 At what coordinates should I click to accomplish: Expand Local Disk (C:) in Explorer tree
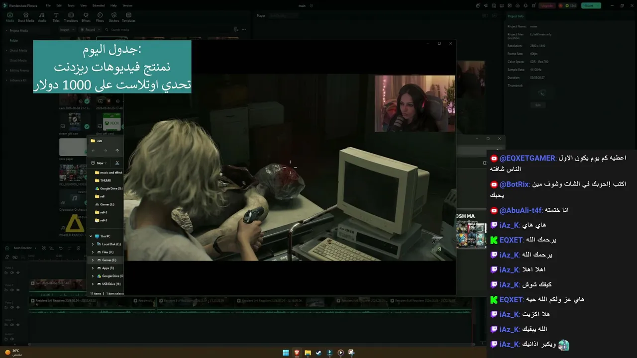(x=93, y=244)
